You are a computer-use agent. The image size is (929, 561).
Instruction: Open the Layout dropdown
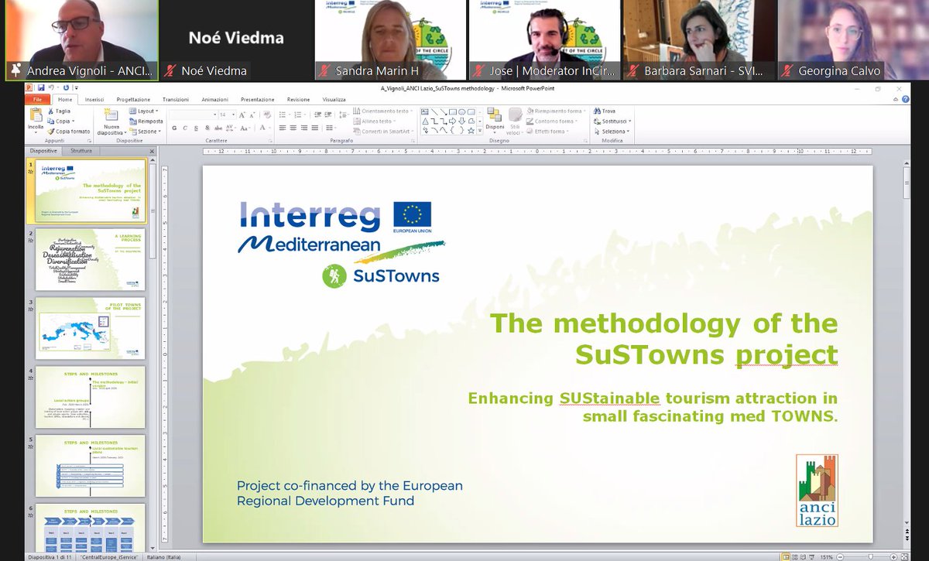pos(143,111)
